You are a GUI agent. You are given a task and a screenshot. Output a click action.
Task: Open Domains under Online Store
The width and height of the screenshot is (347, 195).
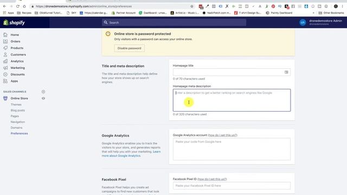click(16, 128)
